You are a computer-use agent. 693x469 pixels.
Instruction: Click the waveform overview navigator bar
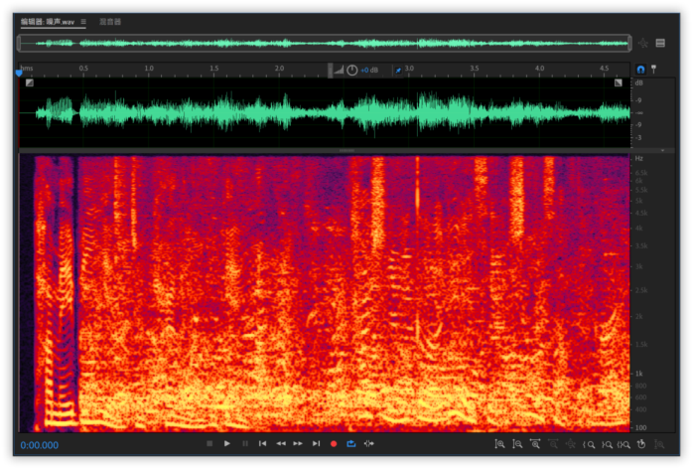tap(325, 43)
